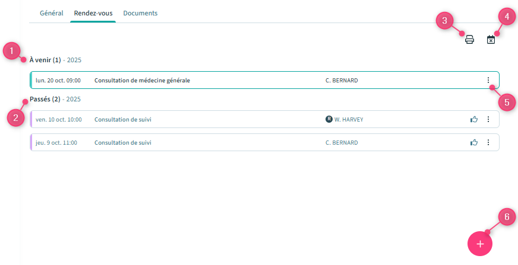
Task: Click the calendar with X icon
Action: (491, 40)
